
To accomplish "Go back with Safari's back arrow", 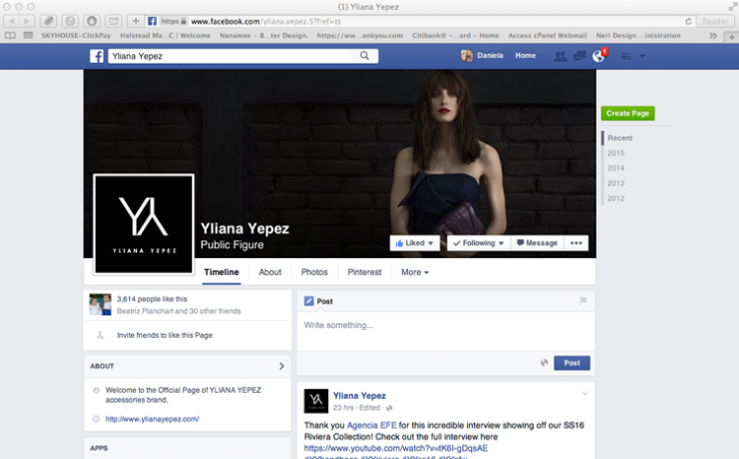I will coord(11,22).
